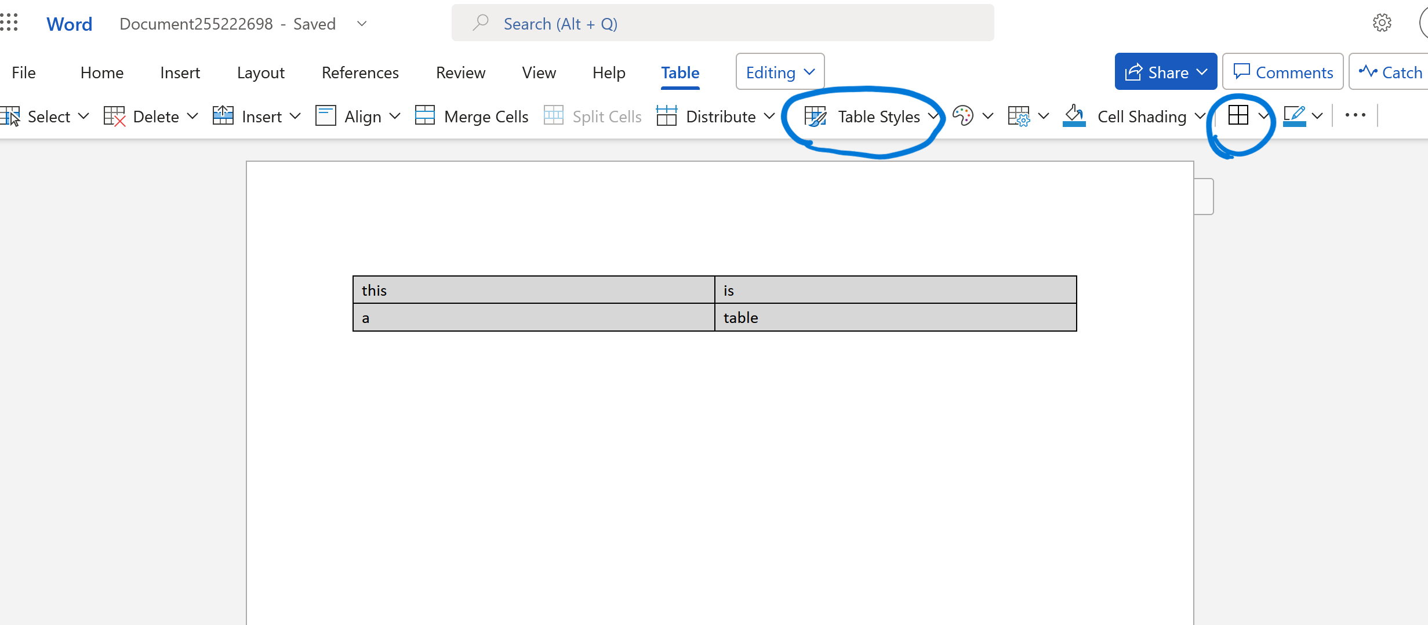
Task: Open the Select dropdown arrow
Action: pos(84,117)
